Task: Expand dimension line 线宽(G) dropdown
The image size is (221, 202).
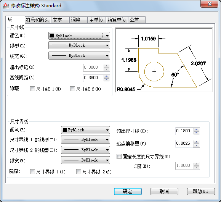Action: tap(79, 56)
